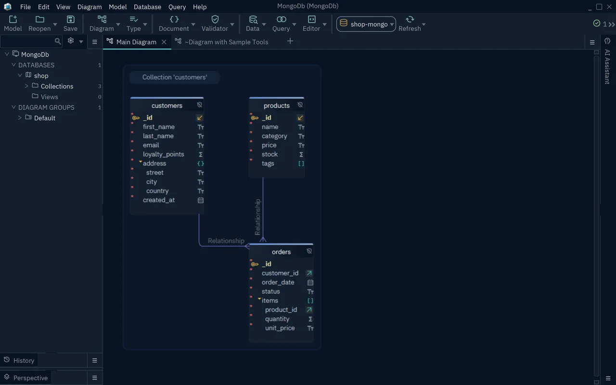Close the Main Diagram tab

(164, 42)
